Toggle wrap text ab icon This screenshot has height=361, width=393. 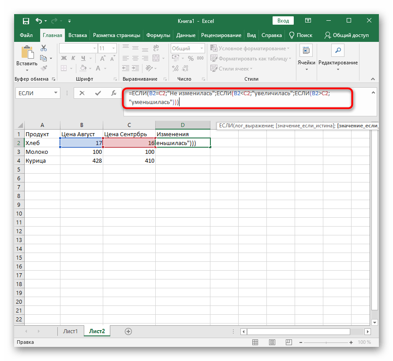coord(156,48)
